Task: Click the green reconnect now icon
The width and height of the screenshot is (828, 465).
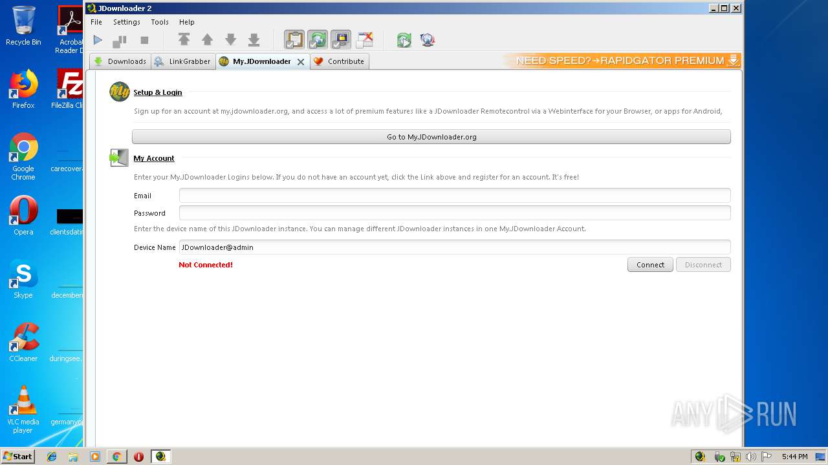Action: [x=404, y=40]
